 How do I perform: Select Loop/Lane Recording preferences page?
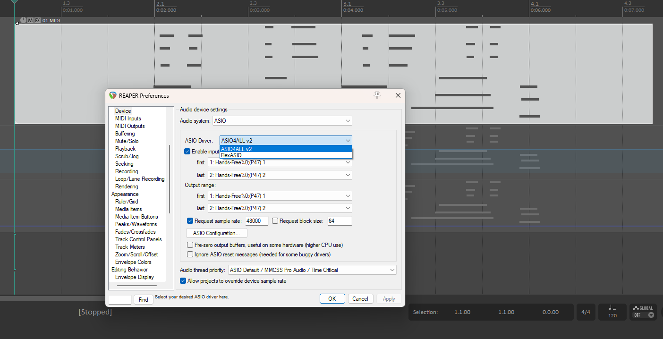click(140, 179)
